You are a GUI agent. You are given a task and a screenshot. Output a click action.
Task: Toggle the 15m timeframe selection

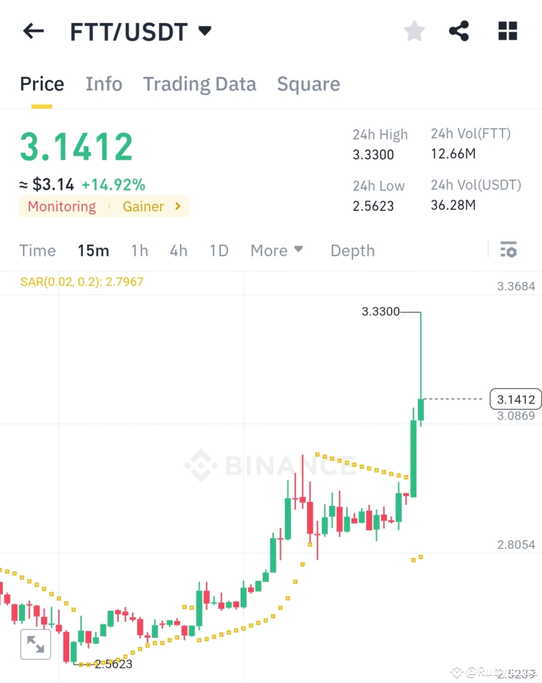[x=93, y=250]
